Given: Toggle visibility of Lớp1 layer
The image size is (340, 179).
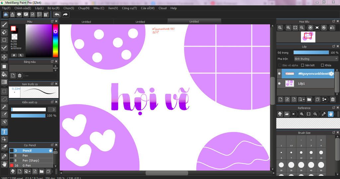Looking at the screenshot, I should [279, 83].
